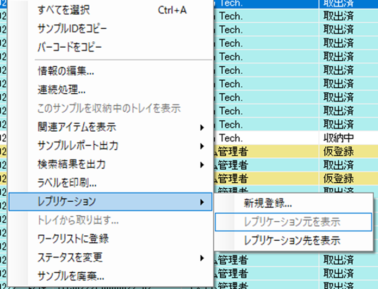378x289 pixels.
Task: Expand the ステータスを変更 submenu arrow
Action: [x=202, y=258]
